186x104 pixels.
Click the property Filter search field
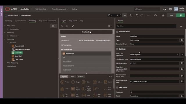(x=146, y=26)
